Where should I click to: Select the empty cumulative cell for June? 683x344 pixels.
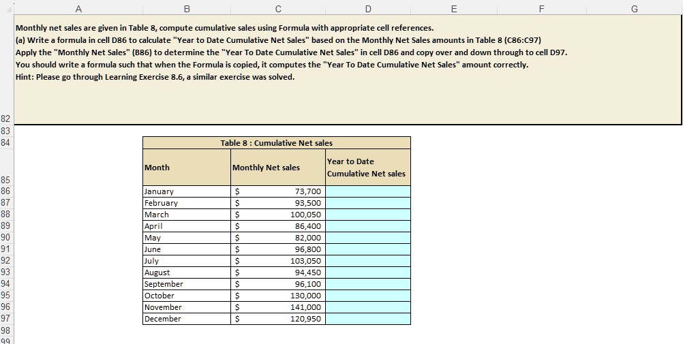pos(368,249)
